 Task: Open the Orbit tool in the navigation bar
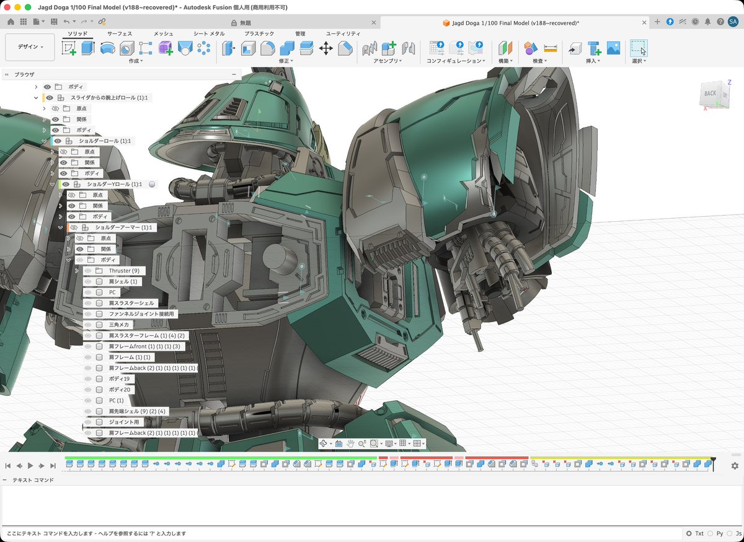(324, 444)
